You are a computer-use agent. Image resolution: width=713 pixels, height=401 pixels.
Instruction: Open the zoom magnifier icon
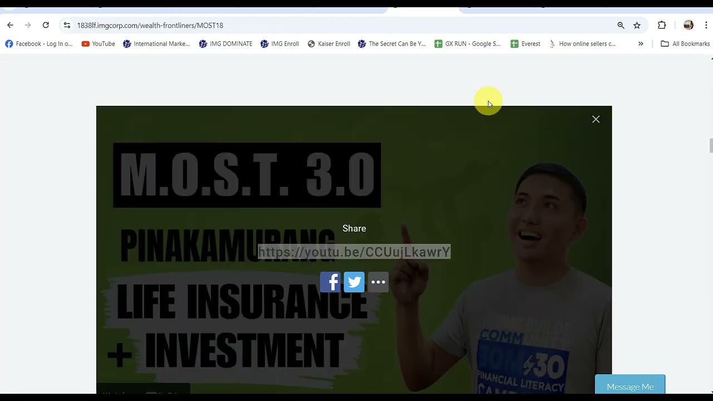point(621,25)
